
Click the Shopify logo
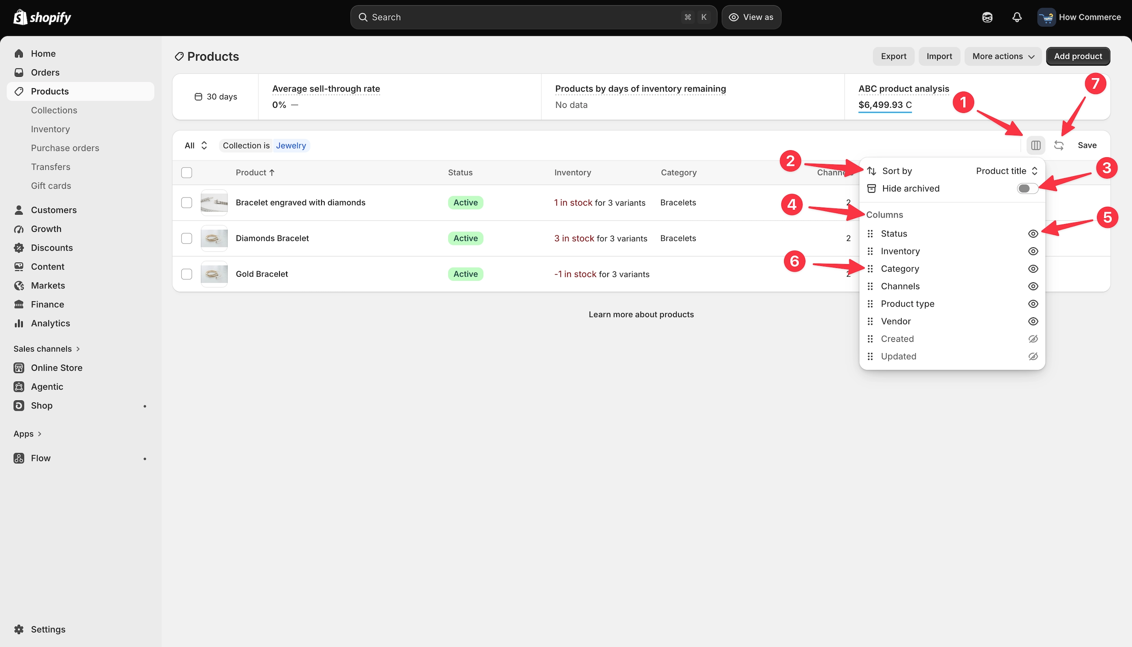(x=42, y=17)
